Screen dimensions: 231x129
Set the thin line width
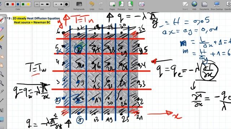37,4
